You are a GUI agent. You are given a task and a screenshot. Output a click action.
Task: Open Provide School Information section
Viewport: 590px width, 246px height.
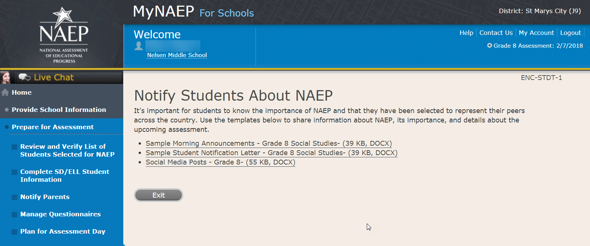click(59, 110)
